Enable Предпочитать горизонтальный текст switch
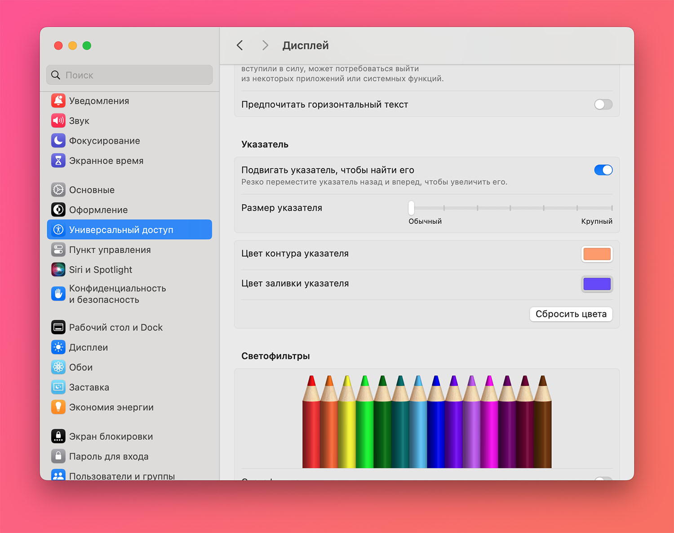This screenshot has width=674, height=533. point(603,104)
